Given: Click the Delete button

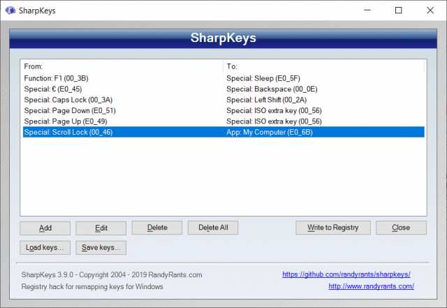Looking at the screenshot, I should tap(156, 228).
